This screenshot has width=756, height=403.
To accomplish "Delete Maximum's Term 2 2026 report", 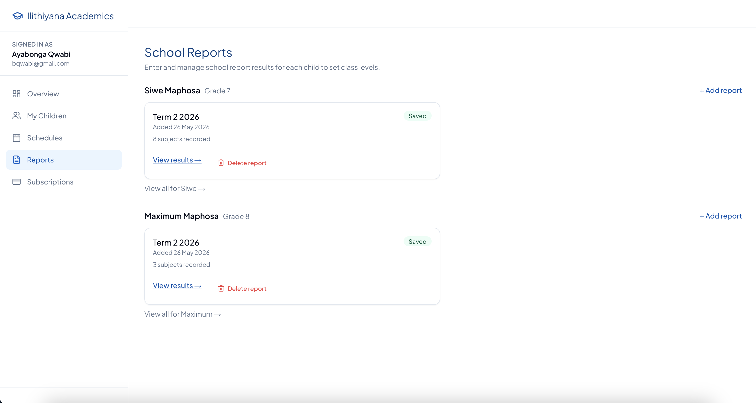I will pos(242,289).
